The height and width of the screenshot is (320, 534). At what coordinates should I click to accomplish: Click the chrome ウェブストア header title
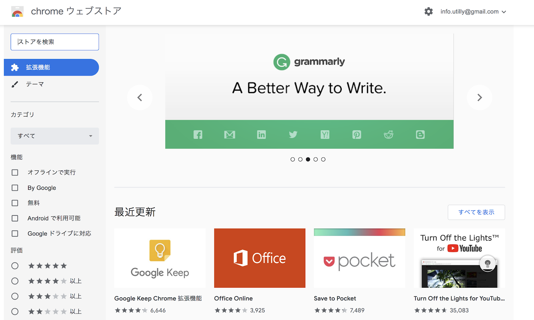click(76, 11)
